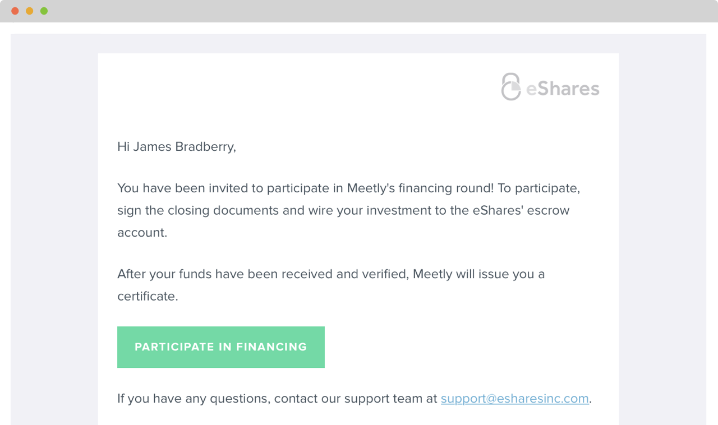
Task: Minimize the window with the yellow button
Action: (x=30, y=11)
